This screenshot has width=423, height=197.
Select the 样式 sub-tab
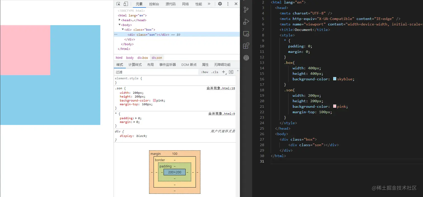120,65
